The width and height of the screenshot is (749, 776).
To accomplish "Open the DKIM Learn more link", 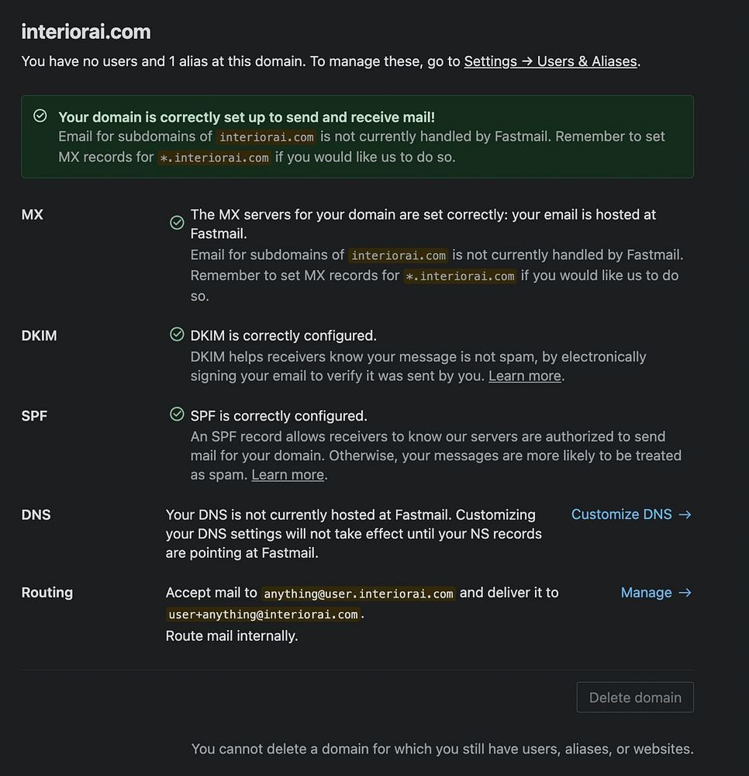I will (x=524, y=376).
